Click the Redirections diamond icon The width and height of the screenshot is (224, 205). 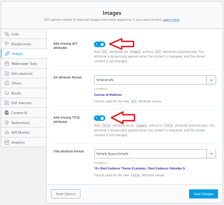[7, 123]
